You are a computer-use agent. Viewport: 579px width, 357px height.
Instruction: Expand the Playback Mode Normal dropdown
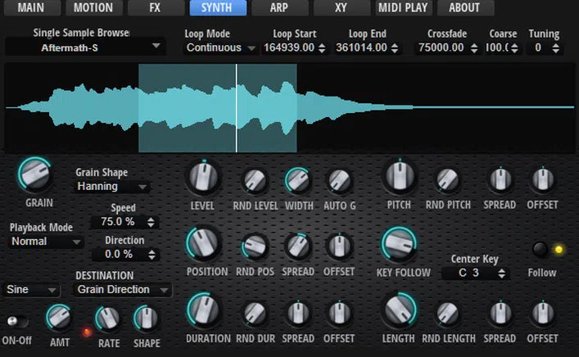47,242
